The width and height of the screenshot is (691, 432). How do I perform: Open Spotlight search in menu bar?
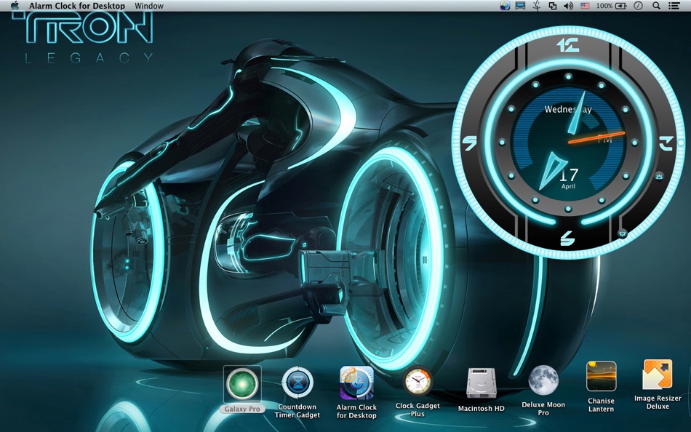pos(656,6)
